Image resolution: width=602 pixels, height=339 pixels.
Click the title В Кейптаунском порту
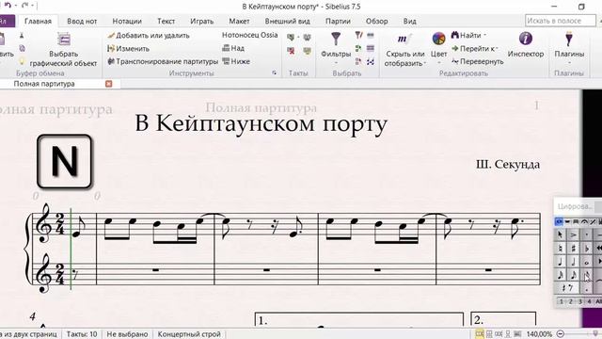pos(261,124)
